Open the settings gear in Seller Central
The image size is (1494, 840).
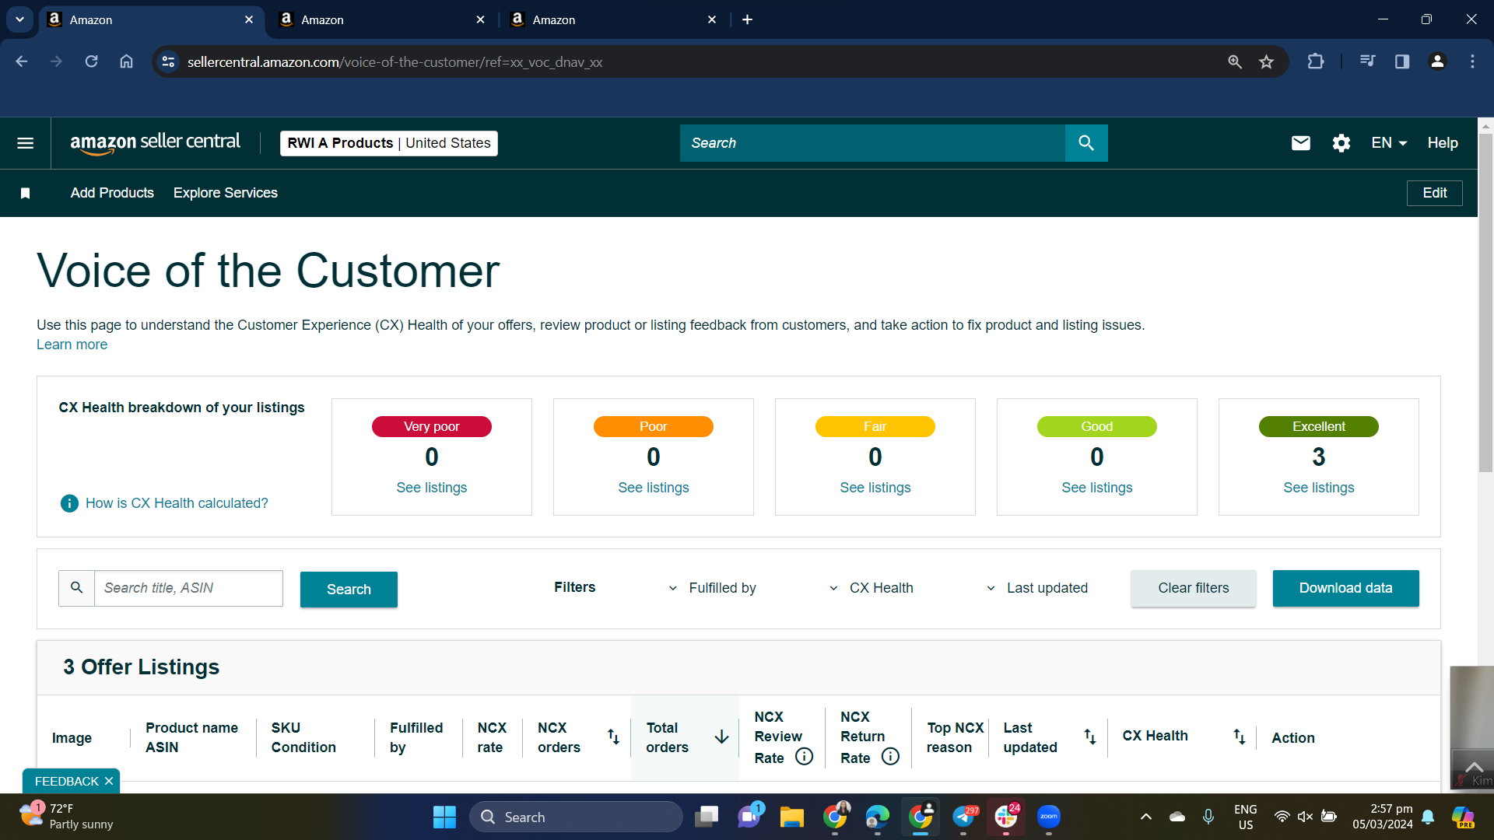coord(1341,143)
